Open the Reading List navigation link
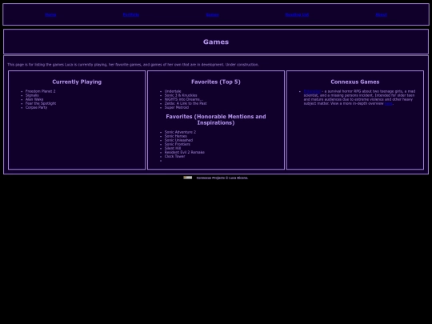This screenshot has width=432, height=324. 297,15
